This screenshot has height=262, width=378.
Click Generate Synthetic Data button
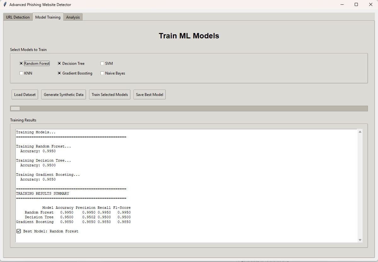64,95
